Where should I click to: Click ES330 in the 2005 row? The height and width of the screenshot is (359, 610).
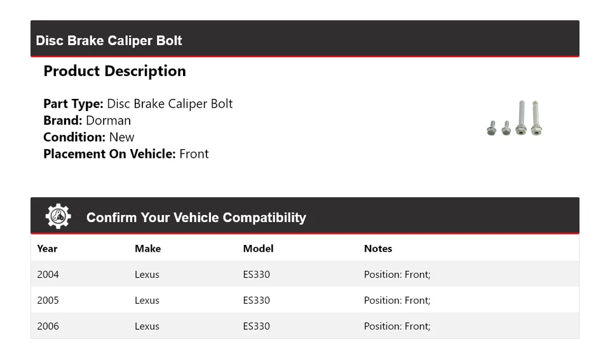[256, 301]
